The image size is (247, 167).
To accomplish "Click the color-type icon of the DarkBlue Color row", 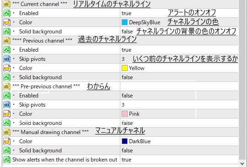I will click(7, 141).
